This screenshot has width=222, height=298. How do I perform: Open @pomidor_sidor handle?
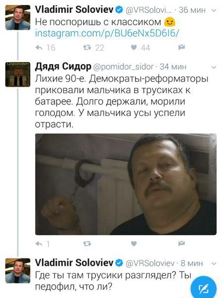[x=124, y=67]
